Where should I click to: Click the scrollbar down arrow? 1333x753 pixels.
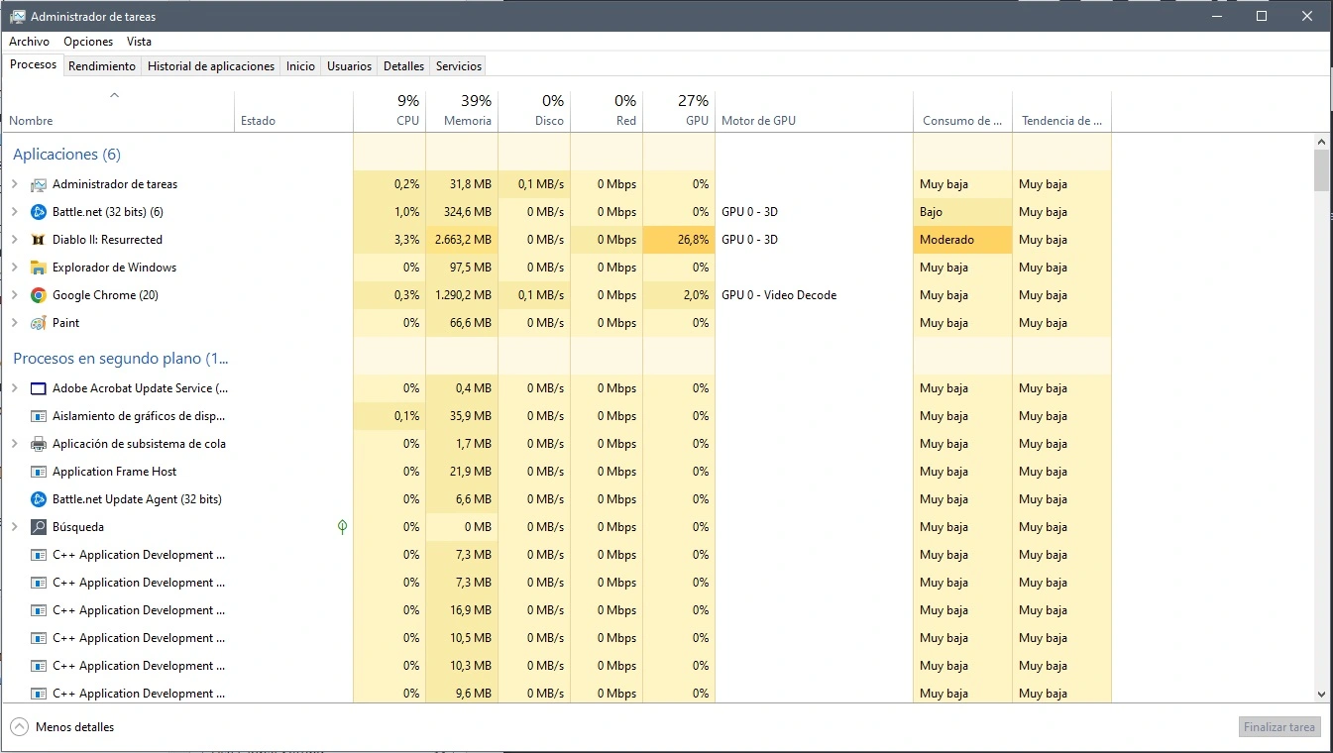point(1321,695)
